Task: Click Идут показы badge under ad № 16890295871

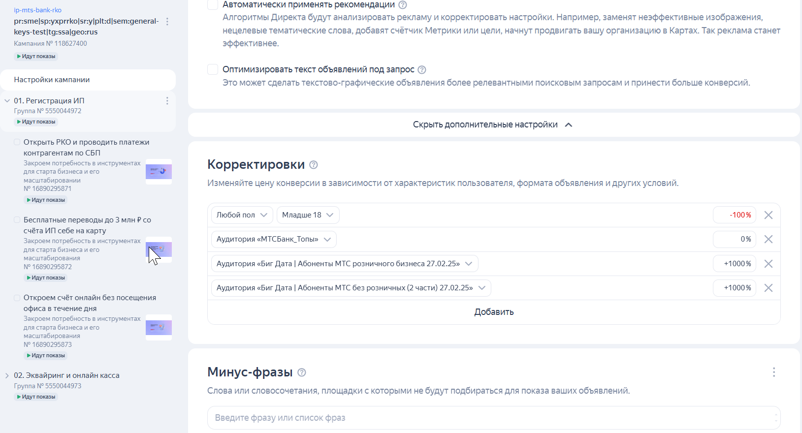Action: (46, 200)
